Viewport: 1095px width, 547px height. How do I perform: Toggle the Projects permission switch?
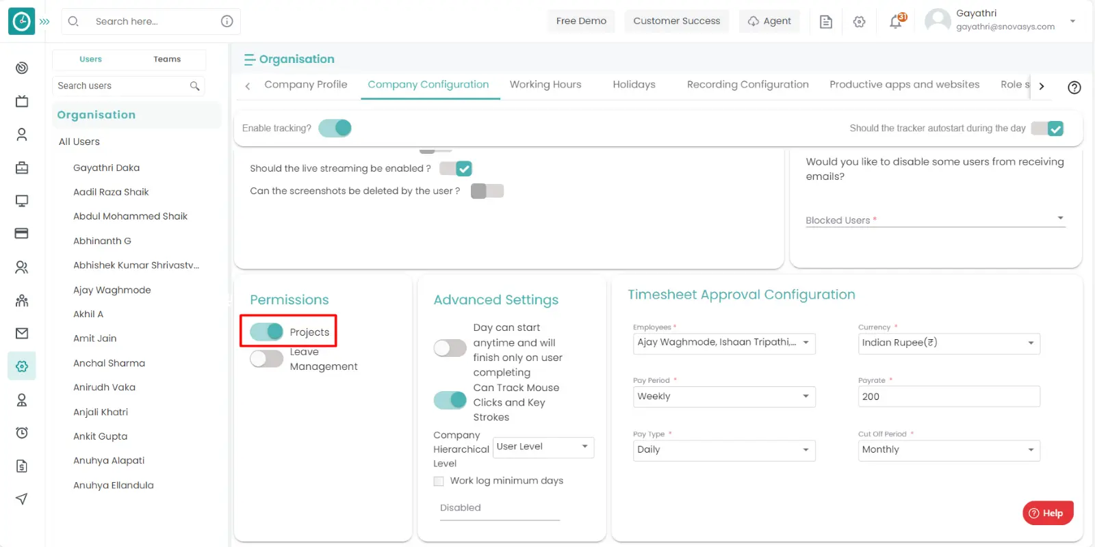coord(267,332)
